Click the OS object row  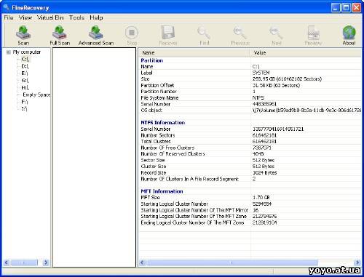click(250, 111)
